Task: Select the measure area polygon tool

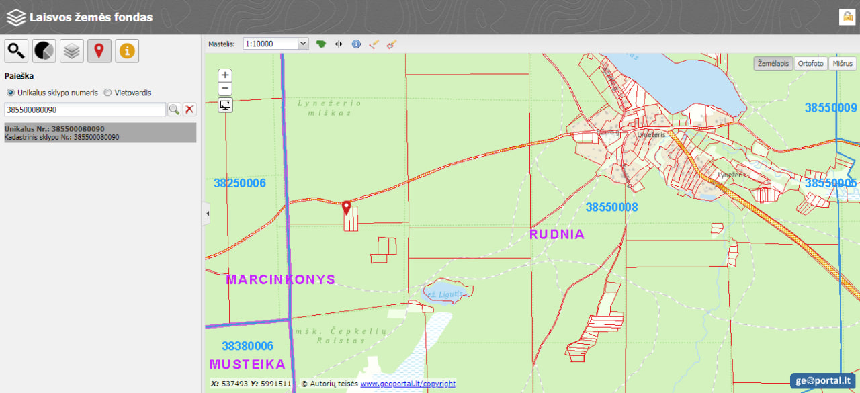Action: click(x=392, y=44)
